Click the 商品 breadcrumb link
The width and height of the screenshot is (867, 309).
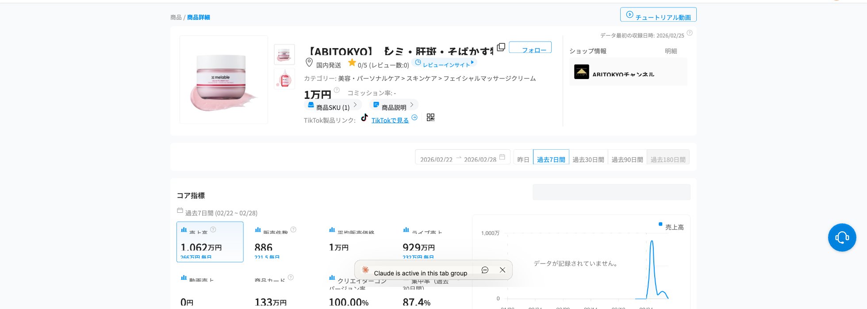176,17
